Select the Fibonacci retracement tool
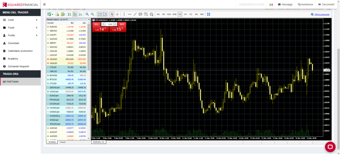Viewport: 340px width, 155px height. pos(146,14)
